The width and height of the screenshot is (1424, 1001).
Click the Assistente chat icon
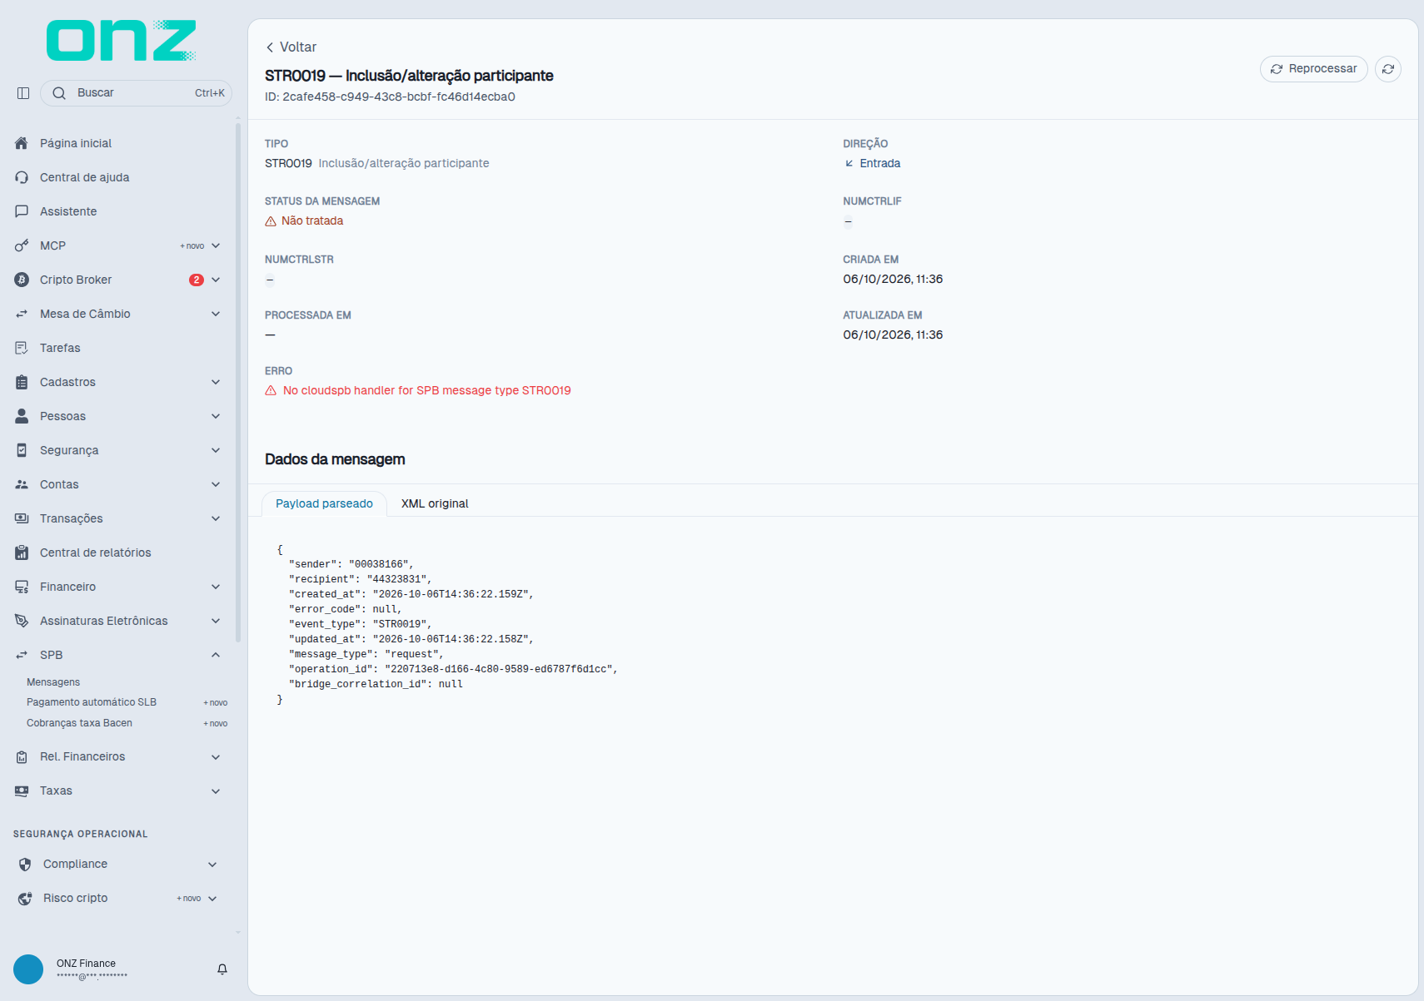tap(22, 211)
